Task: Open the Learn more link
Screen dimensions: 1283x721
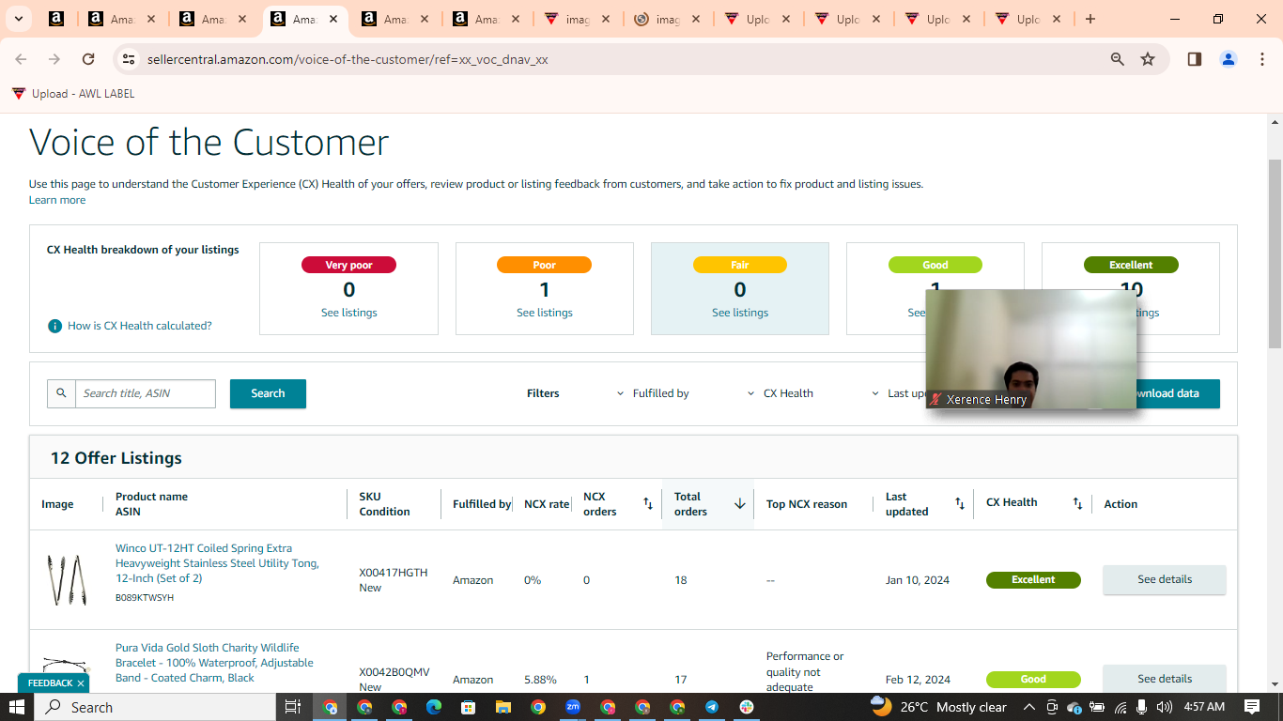Action: 57,200
